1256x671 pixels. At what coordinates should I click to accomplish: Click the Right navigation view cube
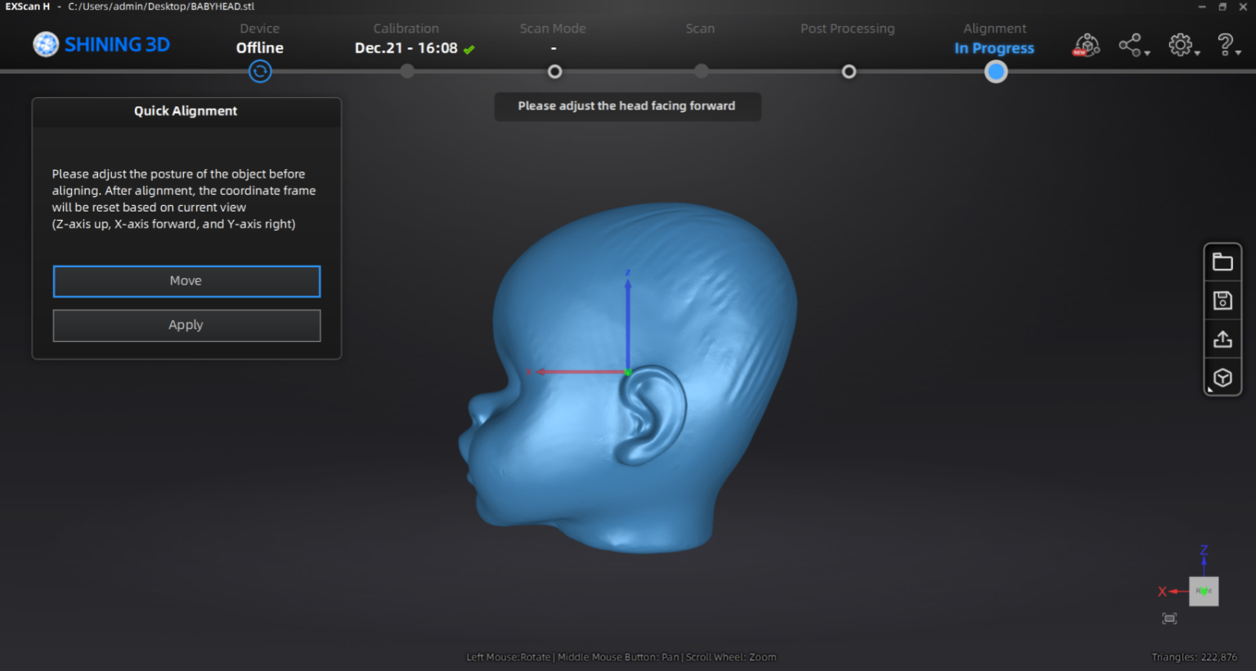point(1204,591)
